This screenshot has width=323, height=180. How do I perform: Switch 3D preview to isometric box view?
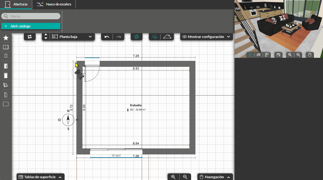tap(258, 55)
